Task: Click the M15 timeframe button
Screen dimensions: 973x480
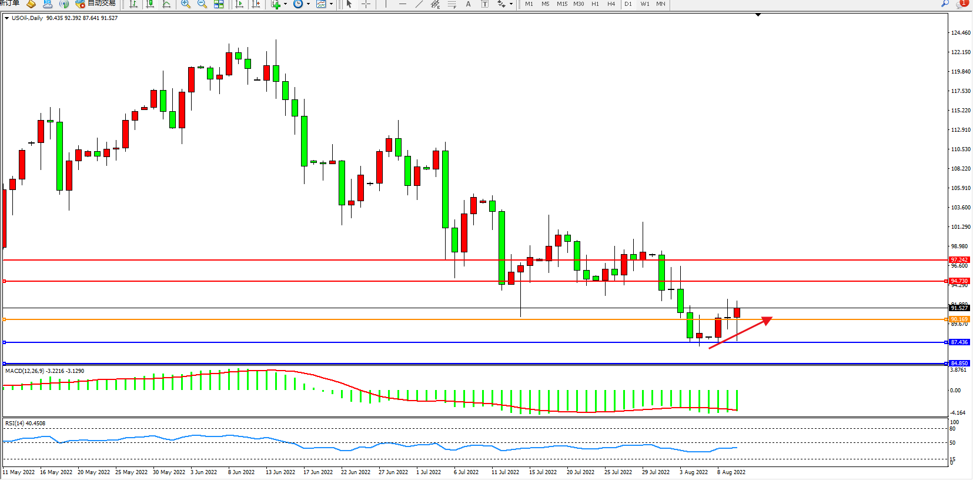Action: pyautogui.click(x=562, y=4)
